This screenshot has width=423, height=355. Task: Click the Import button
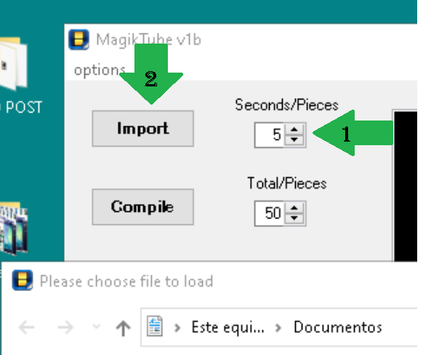point(142,128)
